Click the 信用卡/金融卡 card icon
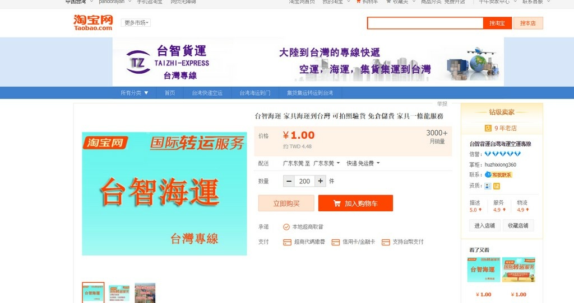The image size is (574, 303). tap(335, 242)
